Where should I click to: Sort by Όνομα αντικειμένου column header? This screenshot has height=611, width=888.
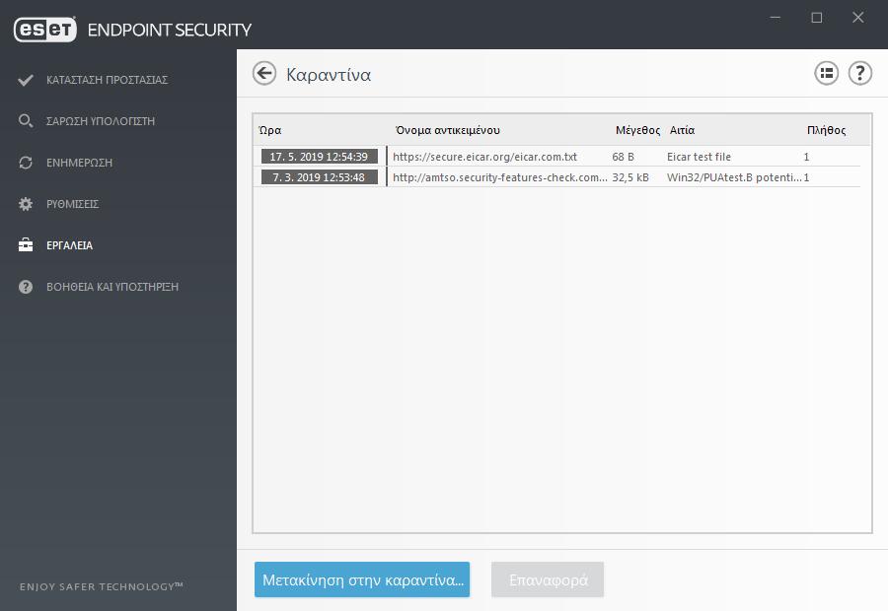[x=447, y=130]
